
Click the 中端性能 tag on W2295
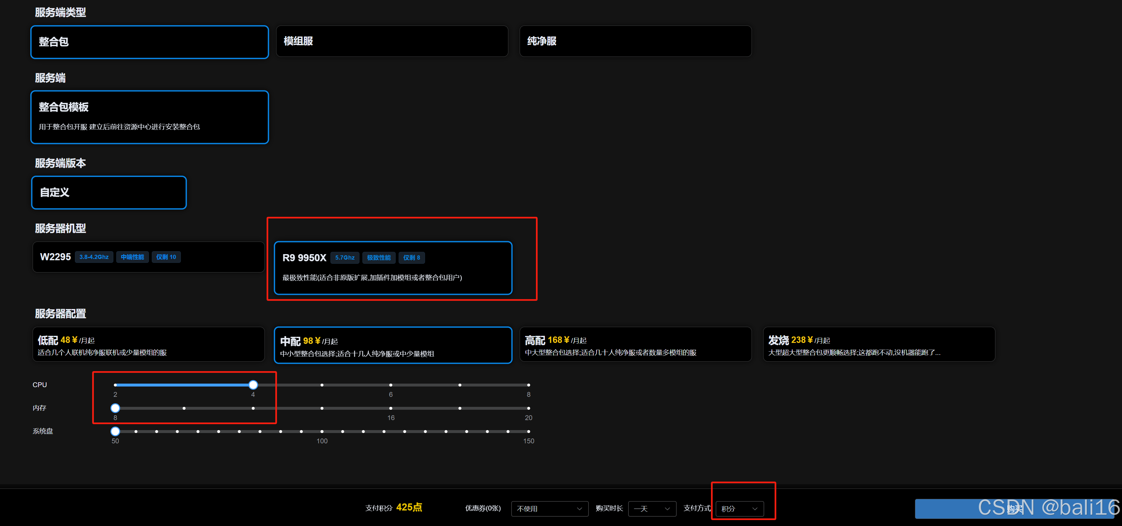pyautogui.click(x=132, y=257)
